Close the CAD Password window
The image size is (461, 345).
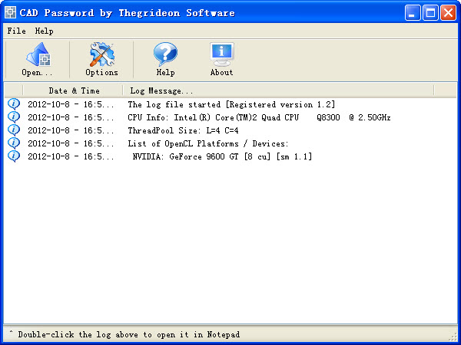[449, 12]
